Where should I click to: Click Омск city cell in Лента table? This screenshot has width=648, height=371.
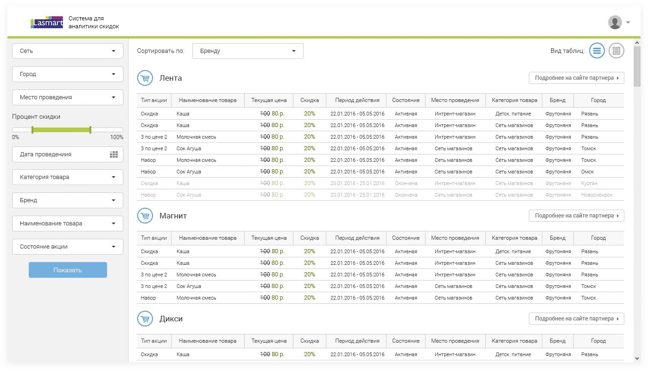(x=588, y=172)
